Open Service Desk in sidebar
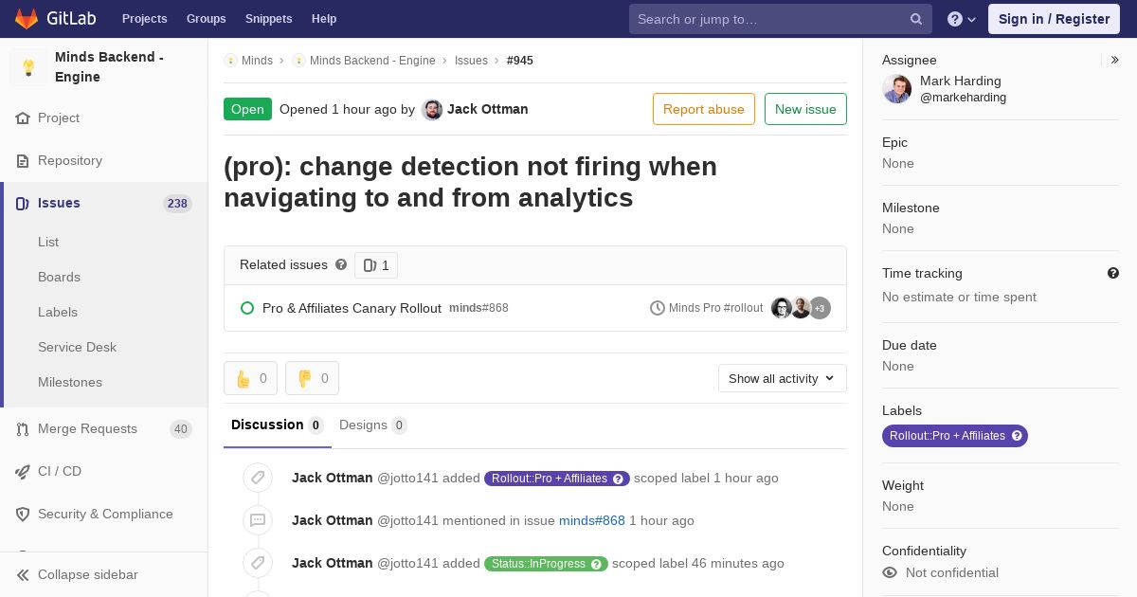This screenshot has width=1137, height=597. [x=77, y=347]
